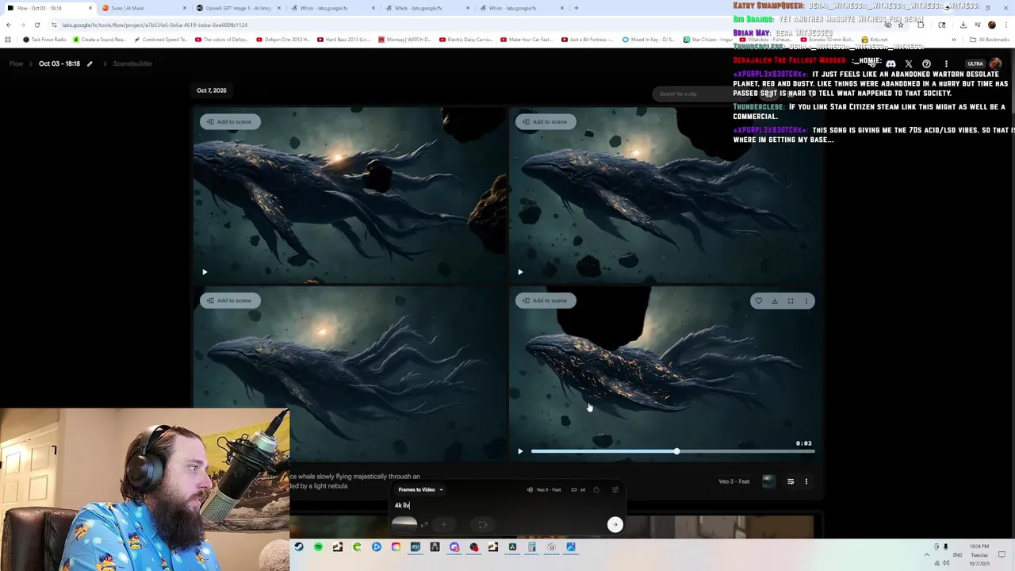Change the x4 outputs count setting

[x=578, y=489]
